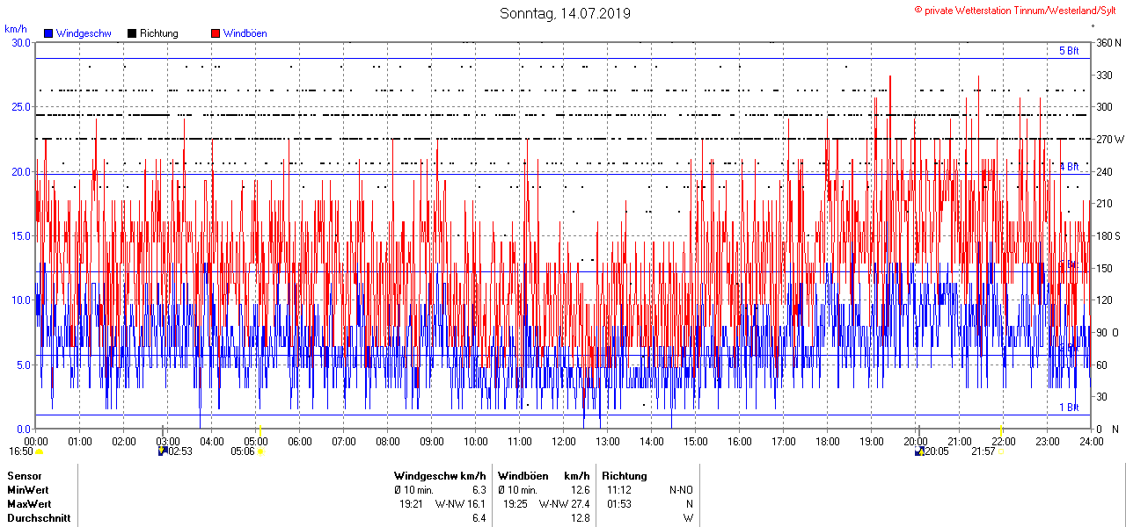
Task: Click the '21:57' sunset time label
Action: pyautogui.click(x=983, y=451)
